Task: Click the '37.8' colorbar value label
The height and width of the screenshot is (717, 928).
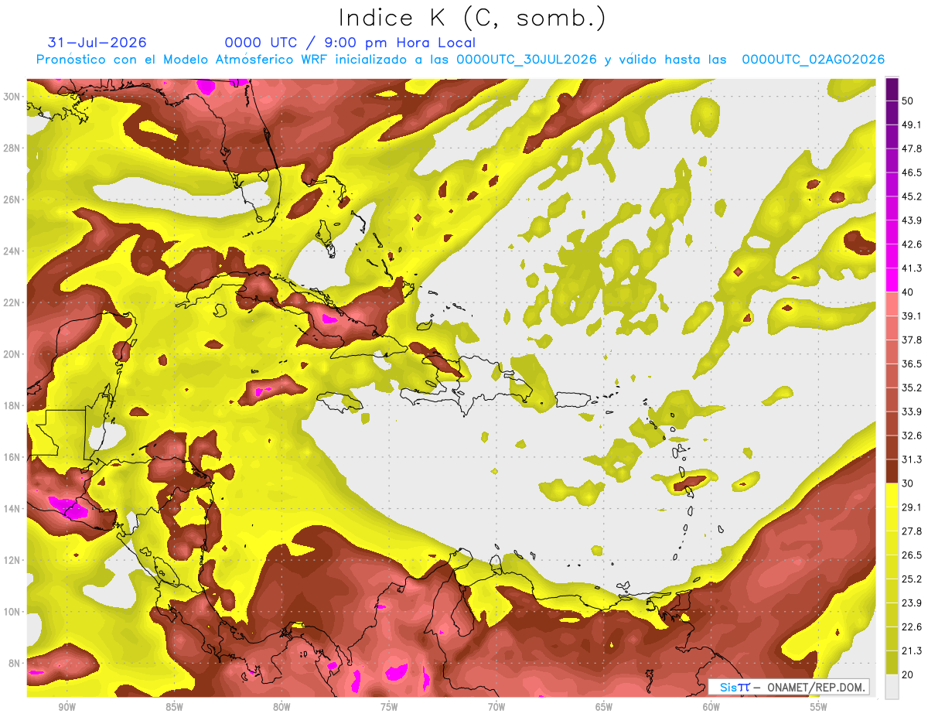Action: (912, 340)
